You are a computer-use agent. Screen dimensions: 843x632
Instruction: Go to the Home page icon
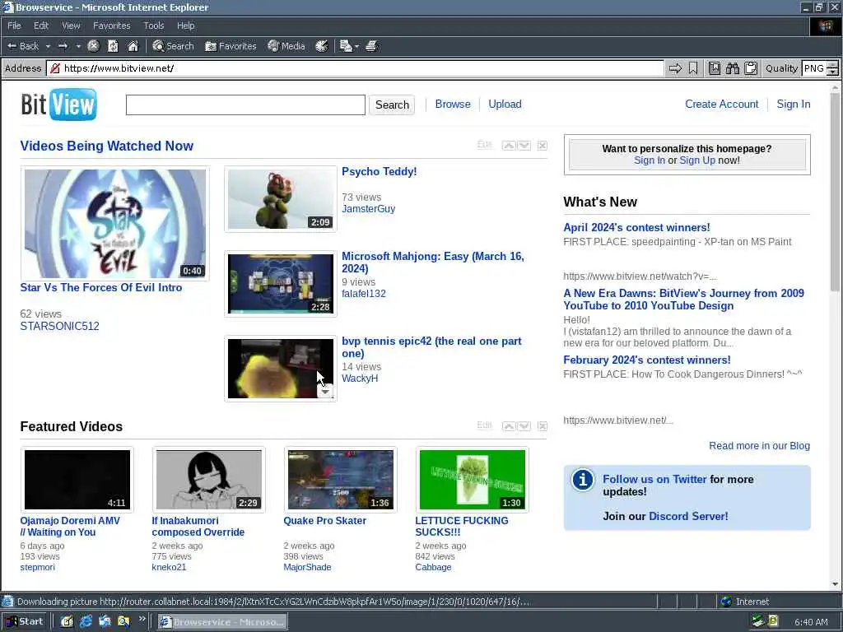click(x=133, y=46)
